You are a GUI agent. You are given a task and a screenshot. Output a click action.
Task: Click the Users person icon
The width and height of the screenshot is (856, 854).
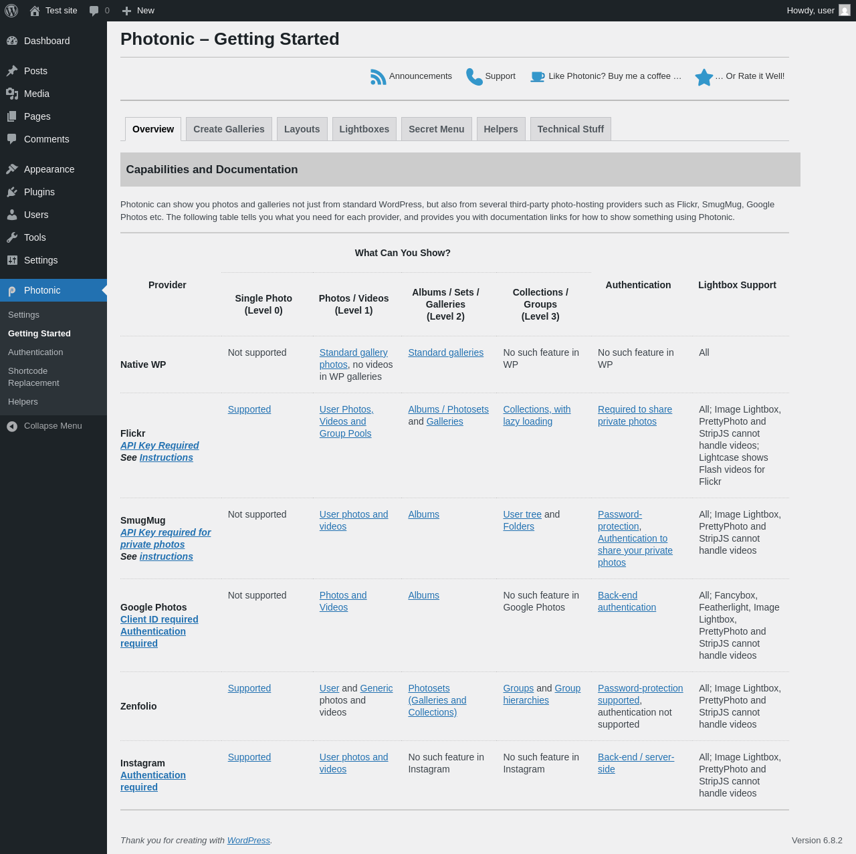pos(12,215)
